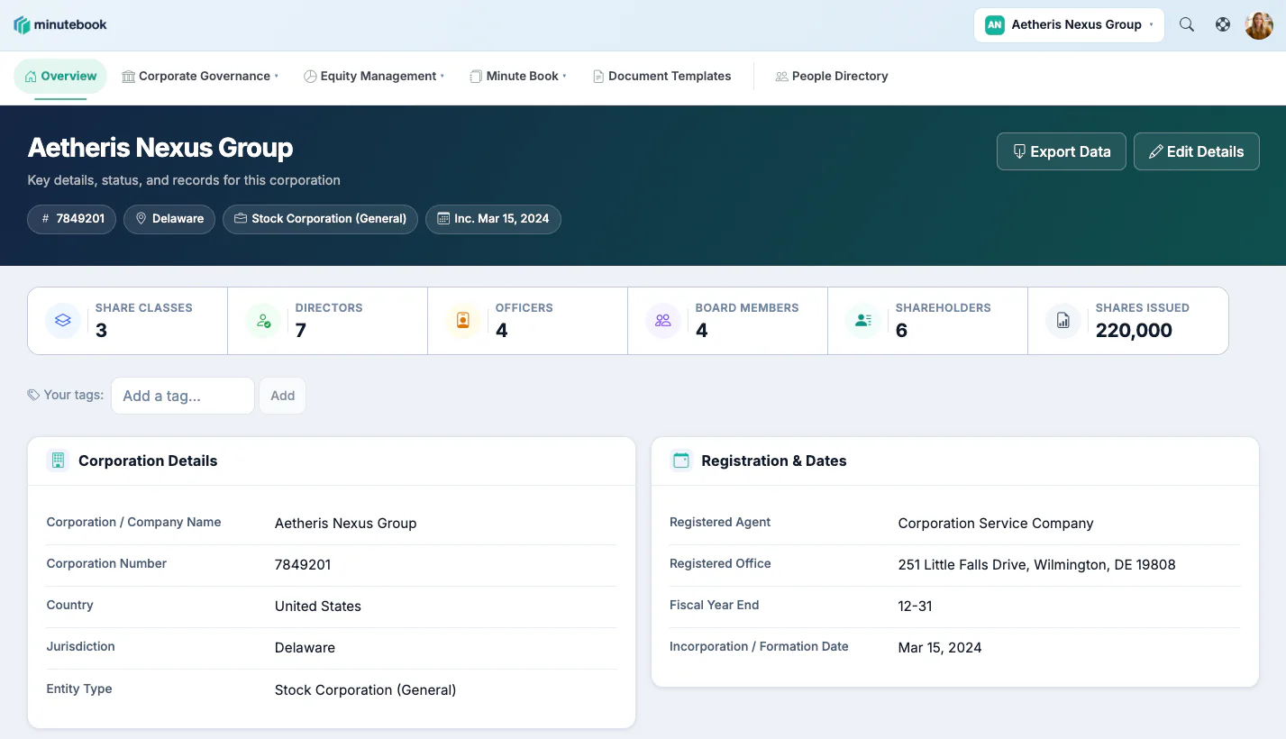Click the AN company badge icon
This screenshot has height=739, width=1286.
(995, 25)
